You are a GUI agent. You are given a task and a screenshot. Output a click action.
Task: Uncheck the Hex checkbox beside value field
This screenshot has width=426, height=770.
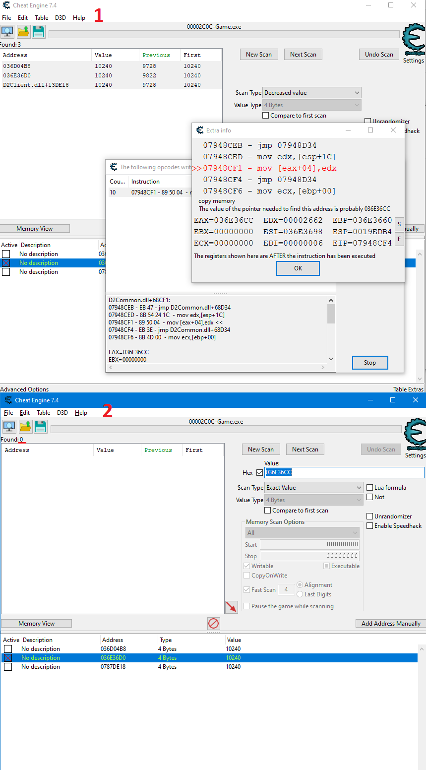click(x=259, y=472)
